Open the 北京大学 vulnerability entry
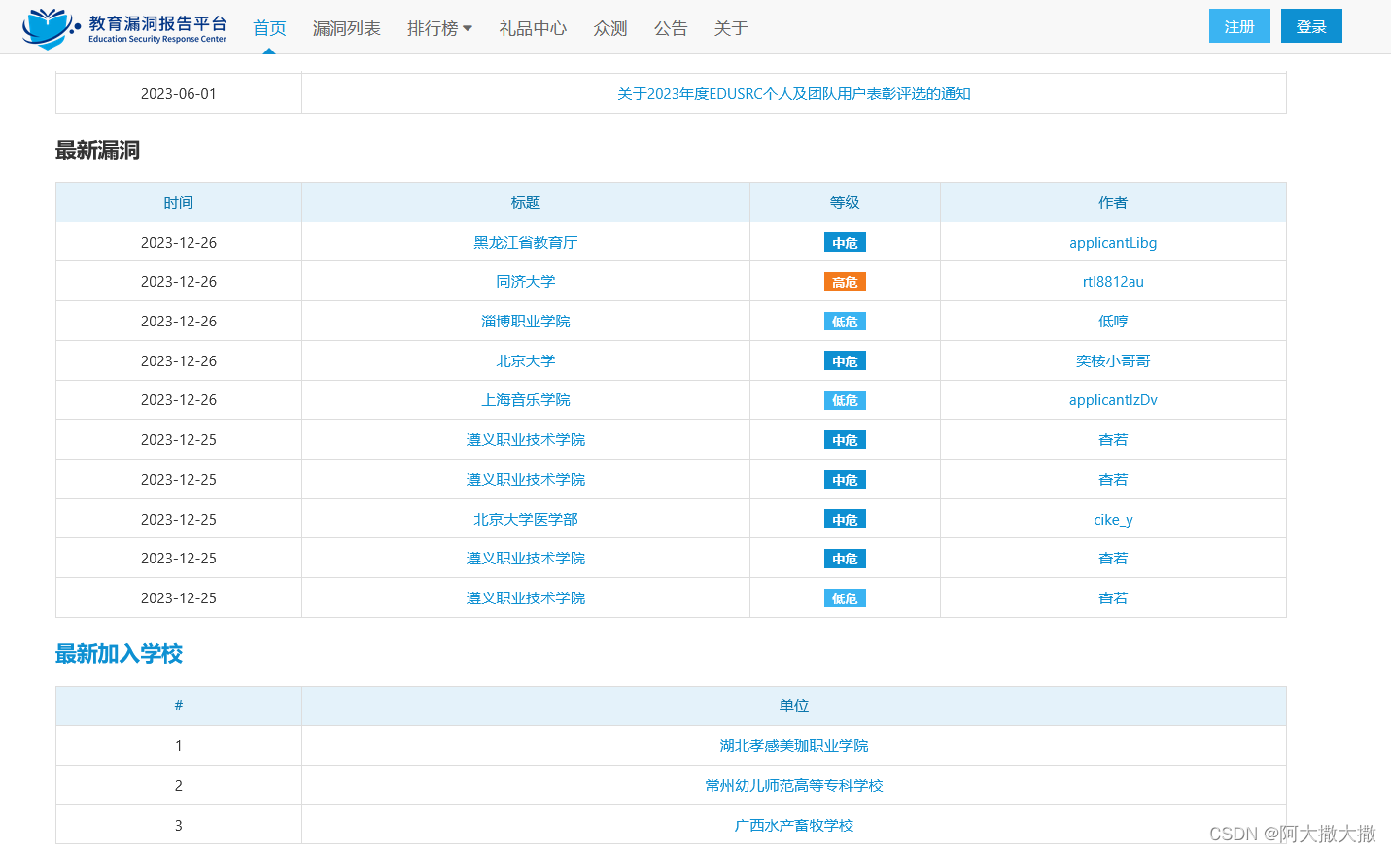This screenshot has width=1391, height=852. pos(526,361)
